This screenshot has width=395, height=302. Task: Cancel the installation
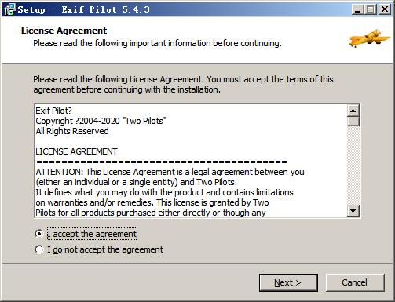pos(355,282)
